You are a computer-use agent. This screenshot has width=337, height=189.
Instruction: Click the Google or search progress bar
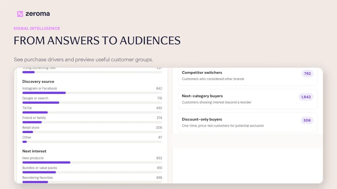coord(92,102)
